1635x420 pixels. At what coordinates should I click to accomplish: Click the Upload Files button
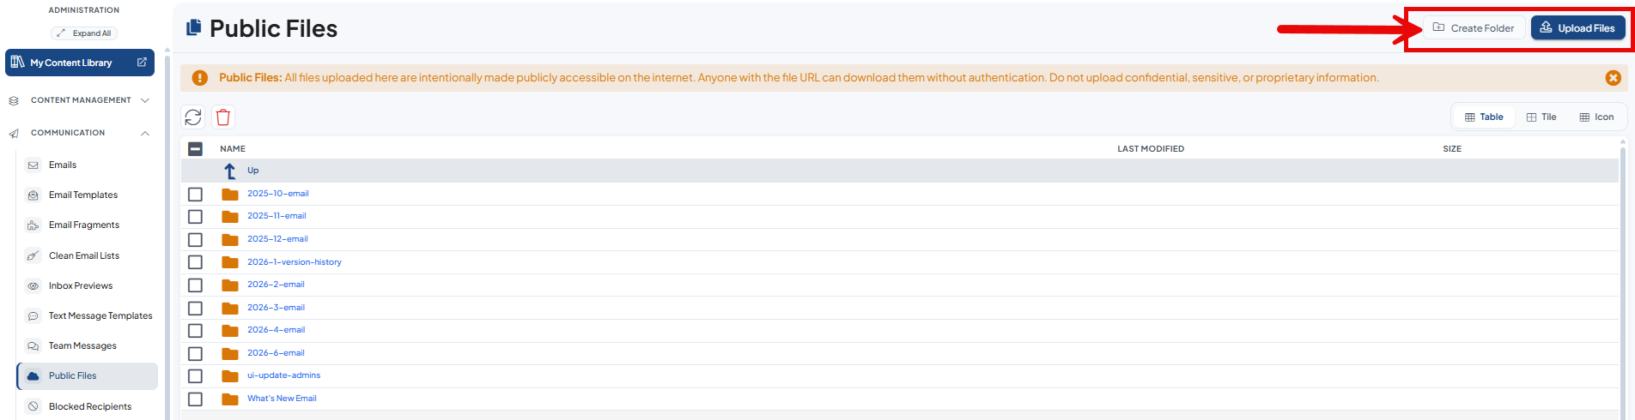(1578, 28)
